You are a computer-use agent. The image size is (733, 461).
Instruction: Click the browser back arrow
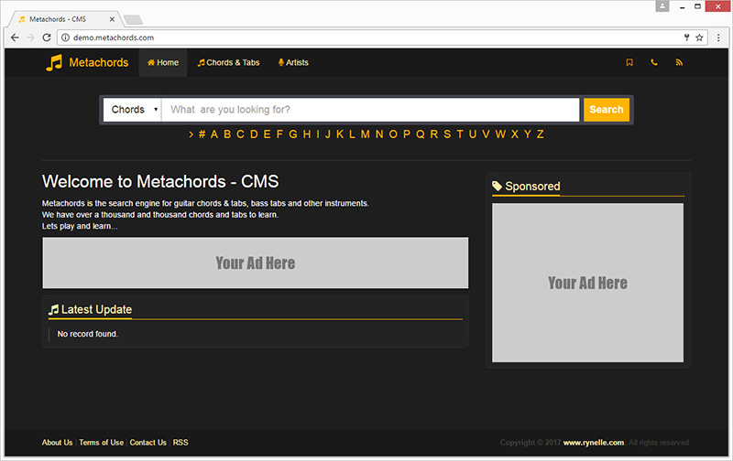(x=15, y=38)
